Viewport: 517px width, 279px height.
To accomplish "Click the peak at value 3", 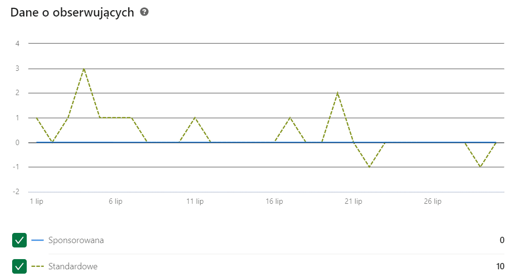I will pyautogui.click(x=84, y=69).
